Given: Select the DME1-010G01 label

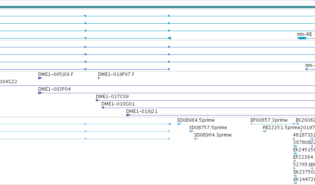Looking at the screenshot, I should (x=118, y=104).
